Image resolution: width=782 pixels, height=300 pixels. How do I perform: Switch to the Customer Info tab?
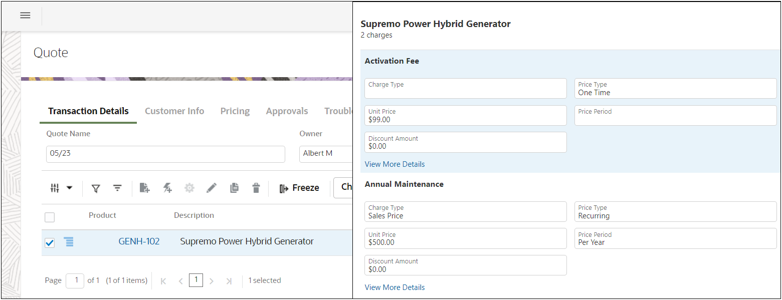pos(174,111)
